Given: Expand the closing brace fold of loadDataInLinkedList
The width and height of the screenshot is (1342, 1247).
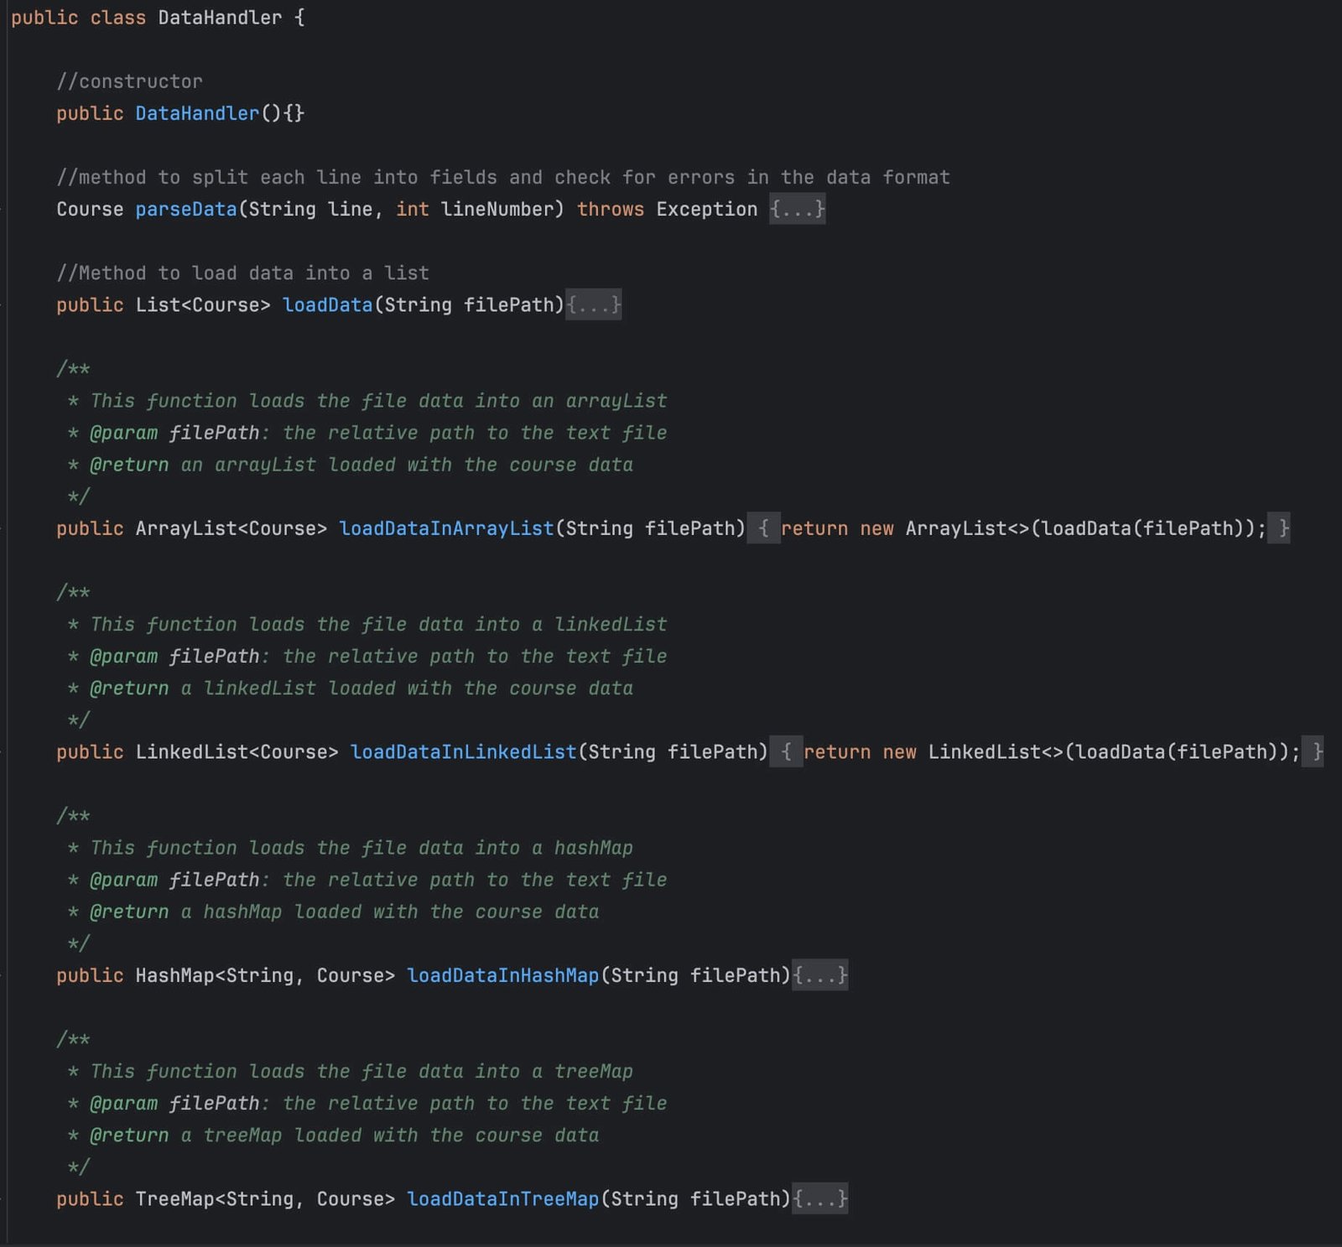Looking at the screenshot, I should (1313, 752).
